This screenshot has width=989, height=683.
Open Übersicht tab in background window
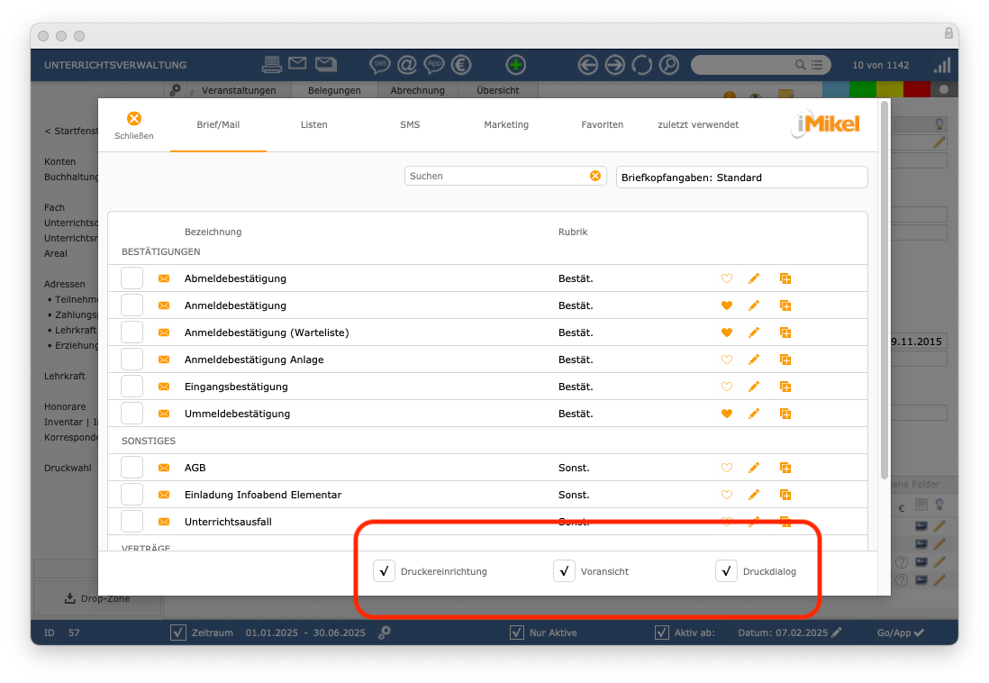pos(498,90)
